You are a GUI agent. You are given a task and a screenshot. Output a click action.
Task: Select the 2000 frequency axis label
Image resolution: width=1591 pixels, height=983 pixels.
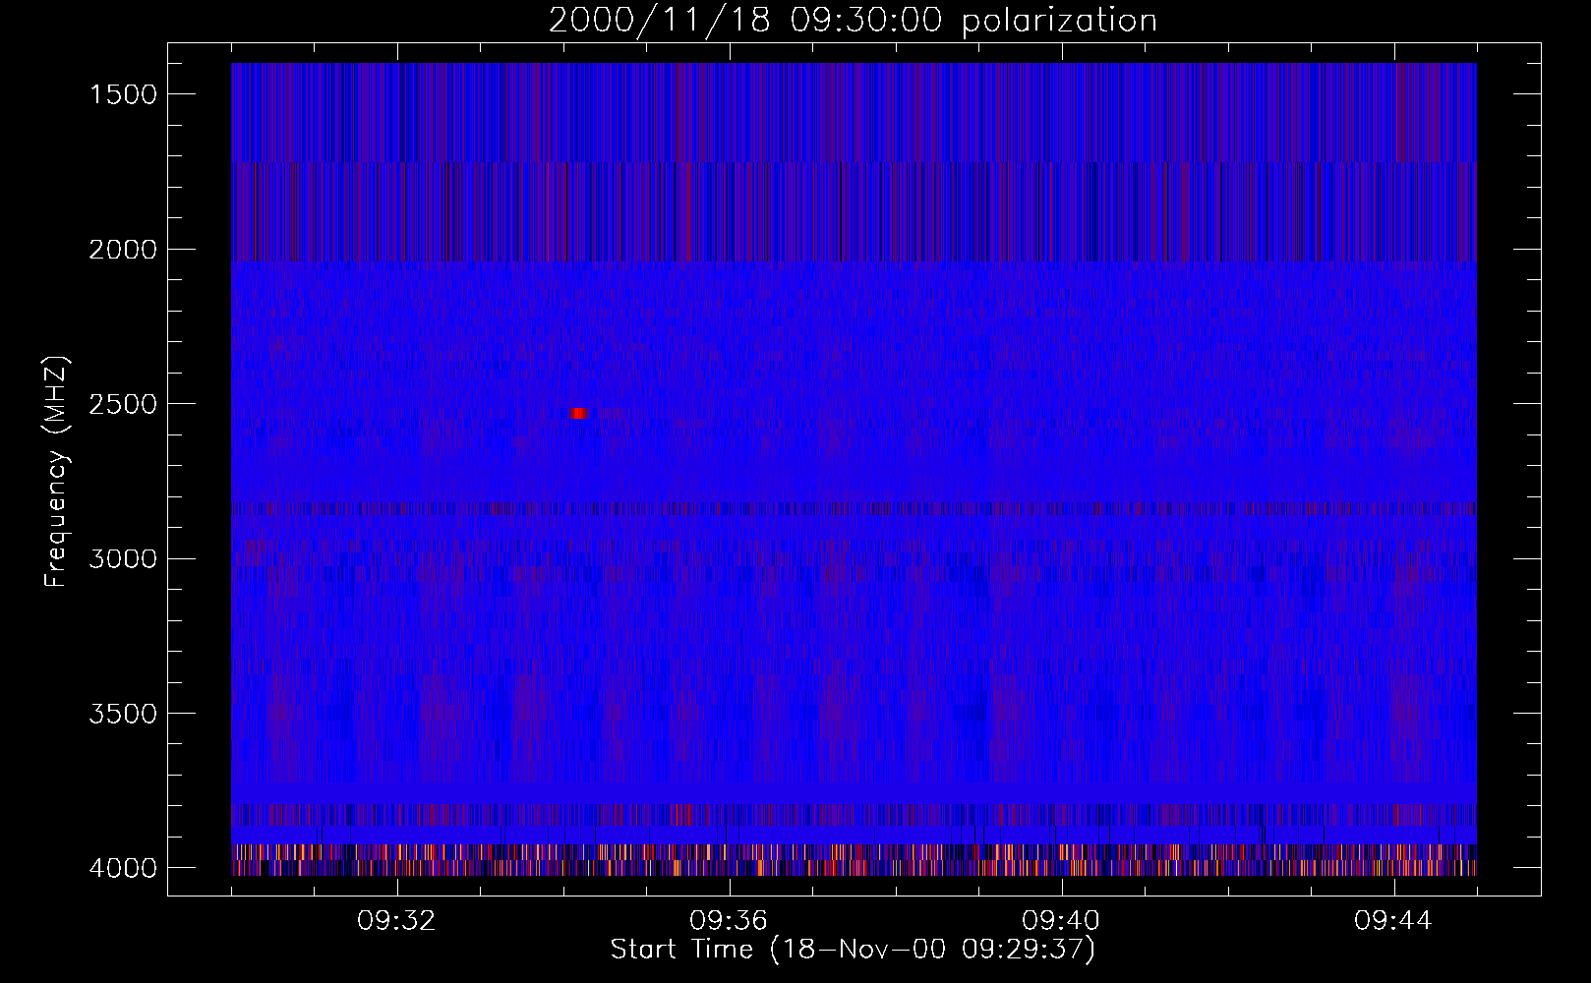pos(123,250)
